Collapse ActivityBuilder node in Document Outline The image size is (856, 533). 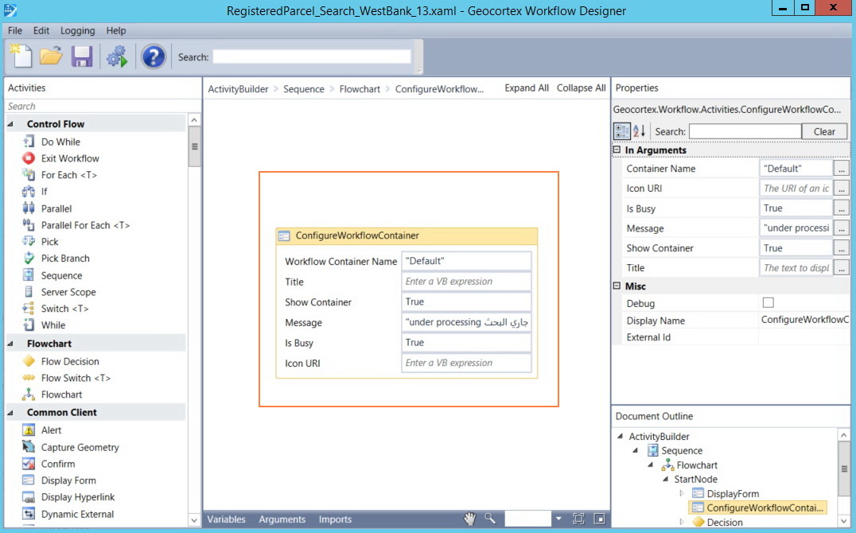[621, 436]
